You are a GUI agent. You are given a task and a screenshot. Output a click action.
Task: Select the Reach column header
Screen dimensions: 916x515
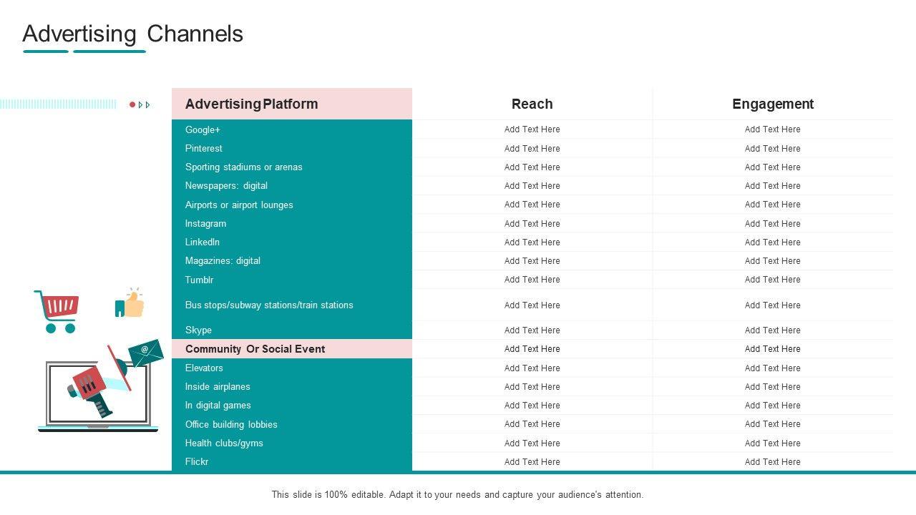point(532,104)
